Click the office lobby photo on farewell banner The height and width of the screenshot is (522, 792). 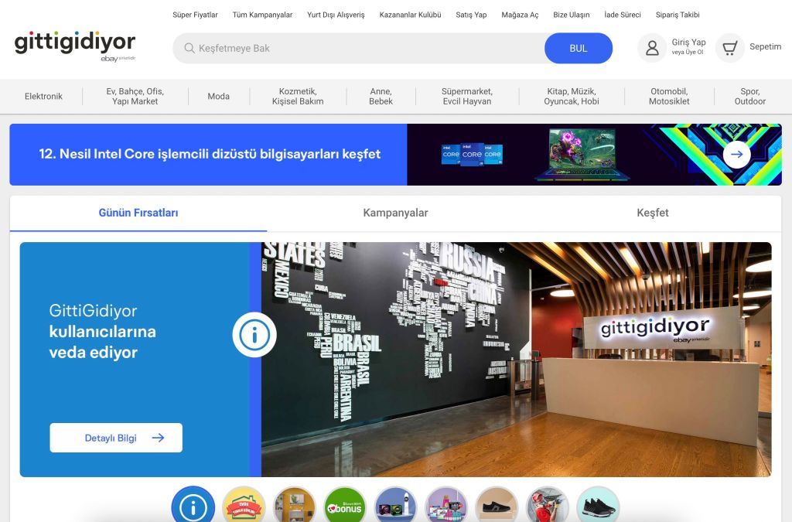tap(516, 360)
